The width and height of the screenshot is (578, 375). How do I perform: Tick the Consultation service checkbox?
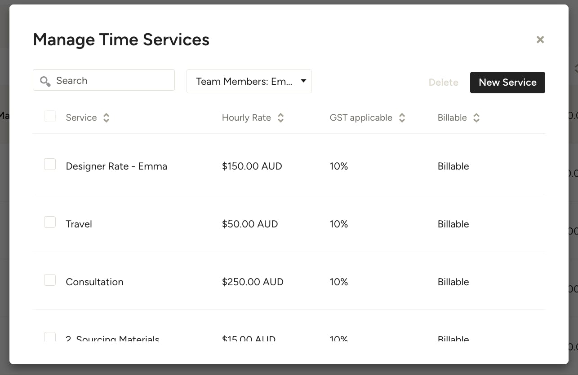click(50, 280)
